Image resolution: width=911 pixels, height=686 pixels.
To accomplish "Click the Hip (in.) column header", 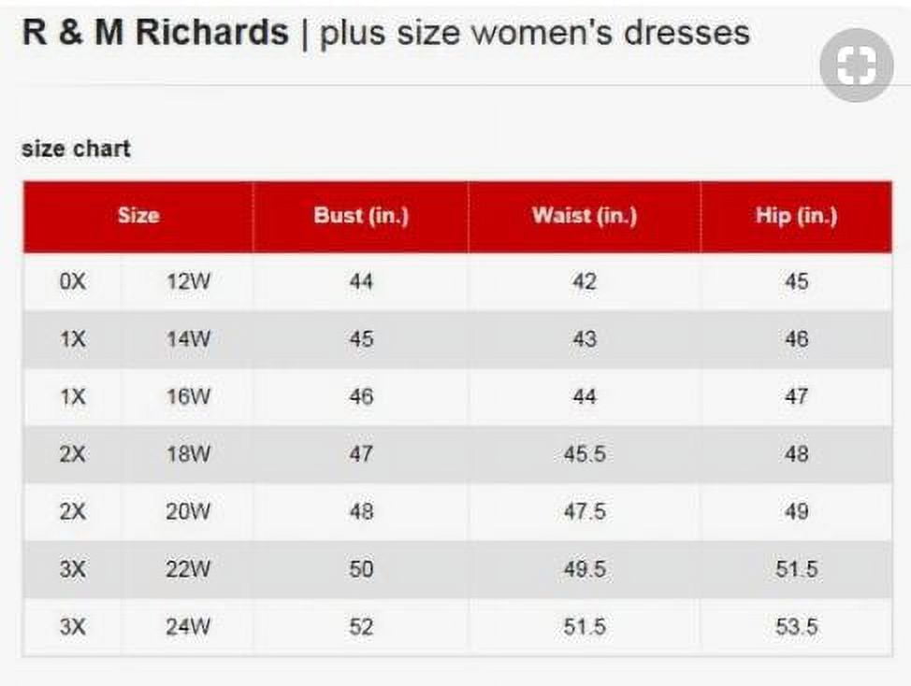I will click(x=796, y=216).
